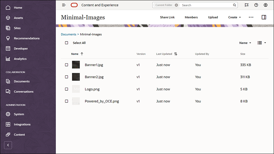The image size is (274, 154).
Task: Reverse the Name sort arrow
Action: tap(82, 54)
